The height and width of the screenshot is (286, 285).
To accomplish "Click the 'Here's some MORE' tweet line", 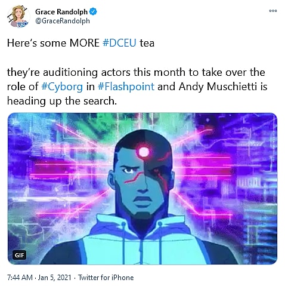I will coord(53,43).
